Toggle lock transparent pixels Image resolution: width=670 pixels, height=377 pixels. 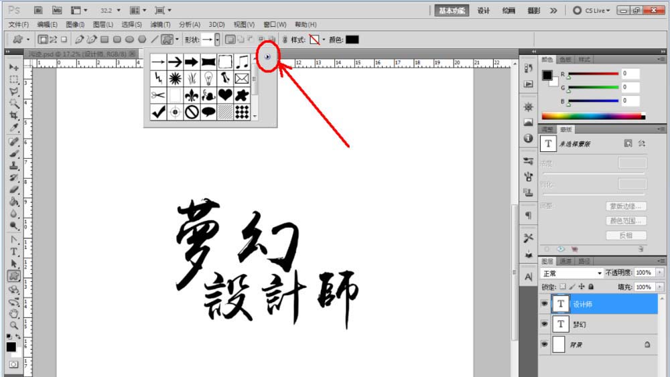point(562,287)
